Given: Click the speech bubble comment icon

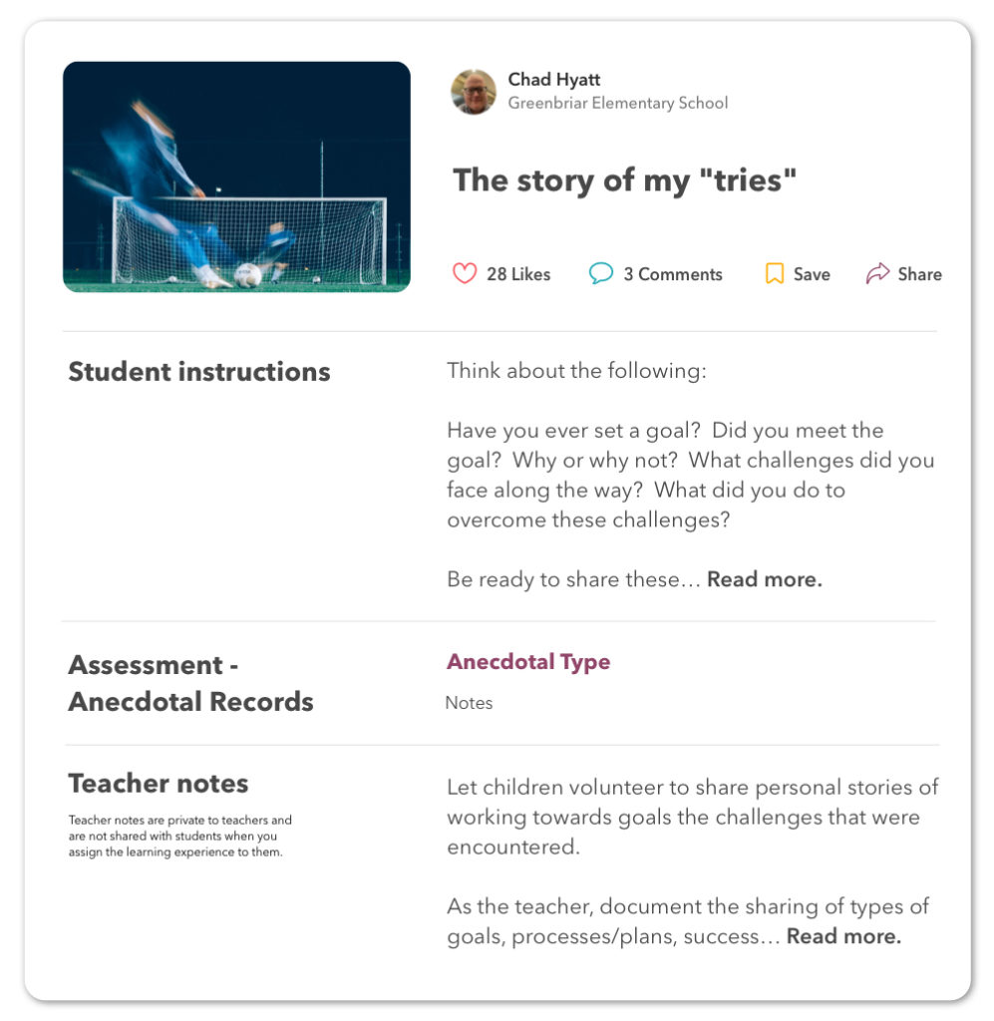Looking at the screenshot, I should point(600,273).
